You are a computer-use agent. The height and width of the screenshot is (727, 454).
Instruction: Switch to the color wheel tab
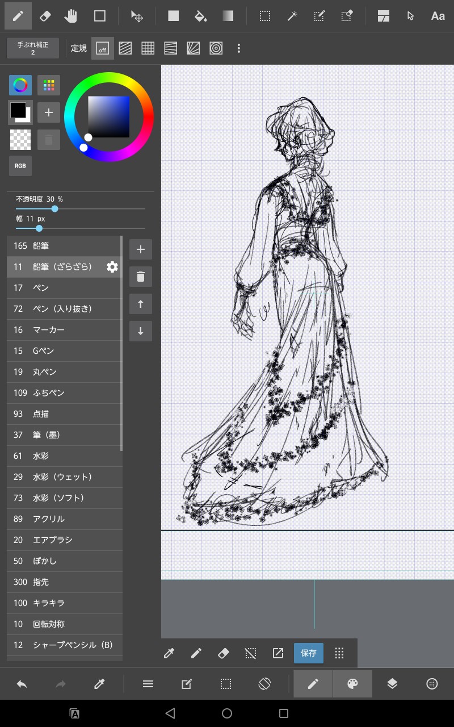(x=20, y=85)
